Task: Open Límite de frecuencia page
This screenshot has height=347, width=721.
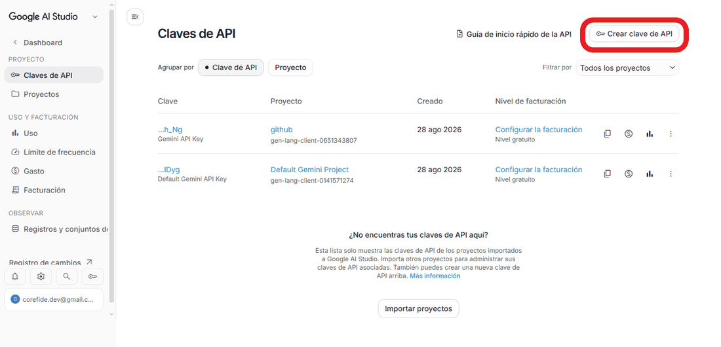Action: point(54,152)
